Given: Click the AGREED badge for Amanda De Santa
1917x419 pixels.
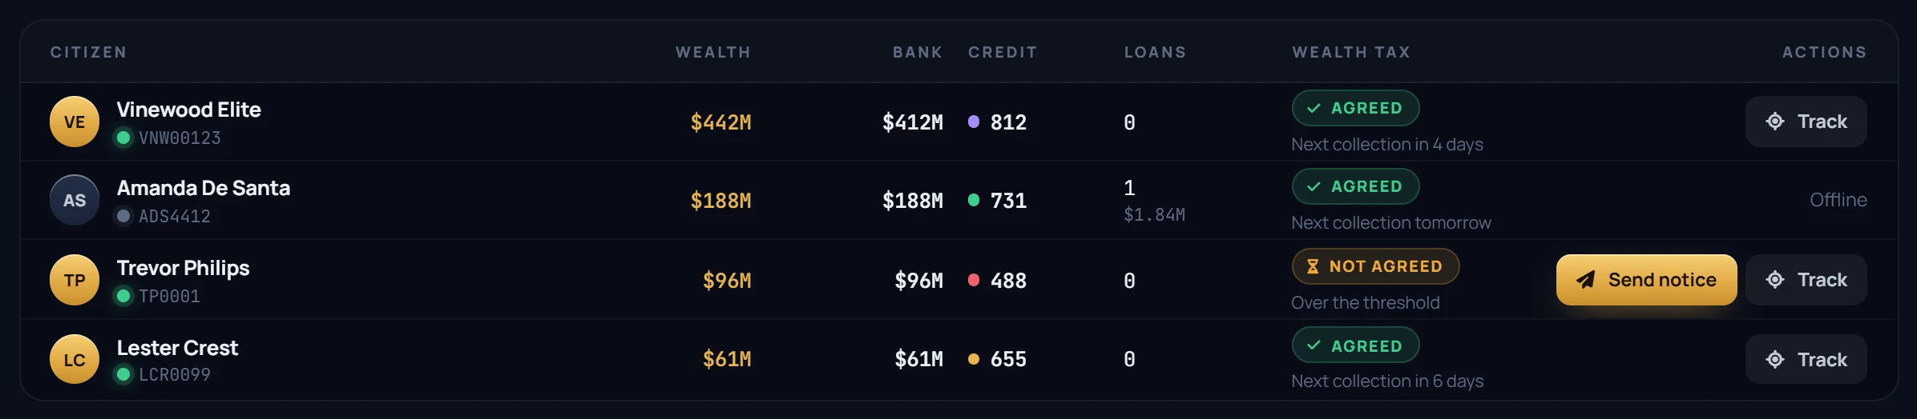Looking at the screenshot, I should point(1355,186).
